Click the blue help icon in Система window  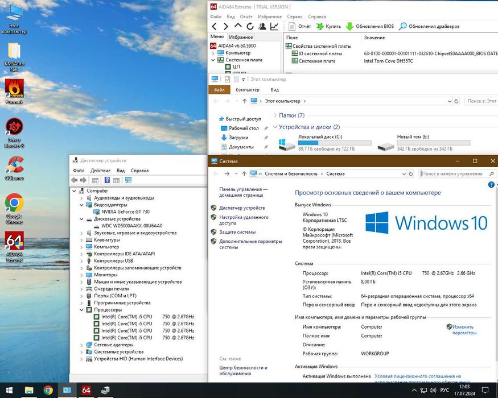pos(491,185)
